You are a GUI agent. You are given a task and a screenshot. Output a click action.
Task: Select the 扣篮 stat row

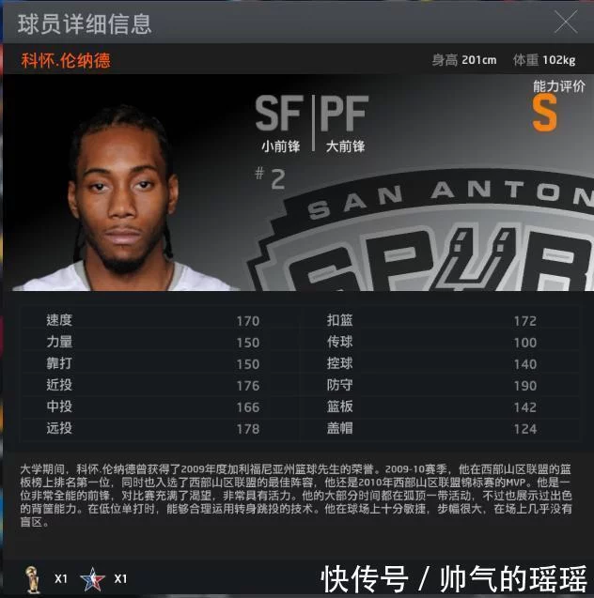click(439, 320)
